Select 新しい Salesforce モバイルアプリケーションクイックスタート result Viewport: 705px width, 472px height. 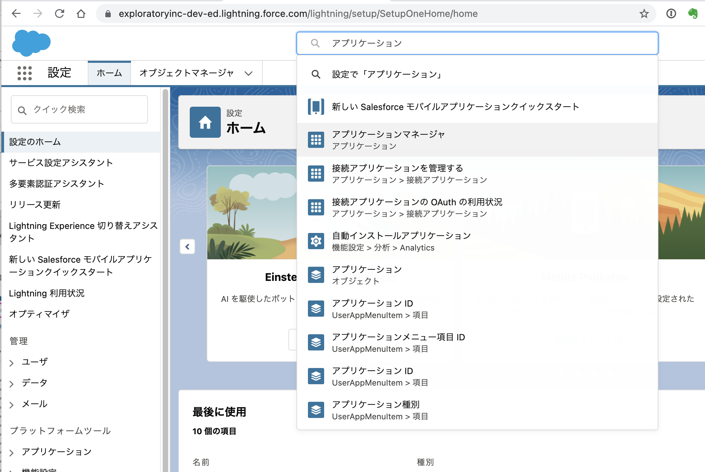click(477, 107)
